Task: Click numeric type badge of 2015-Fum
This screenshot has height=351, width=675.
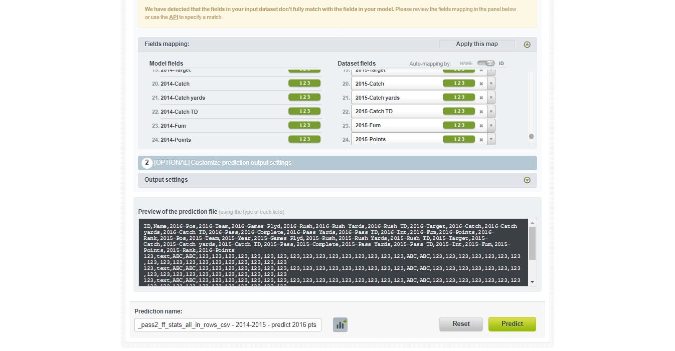Action: [x=459, y=125]
